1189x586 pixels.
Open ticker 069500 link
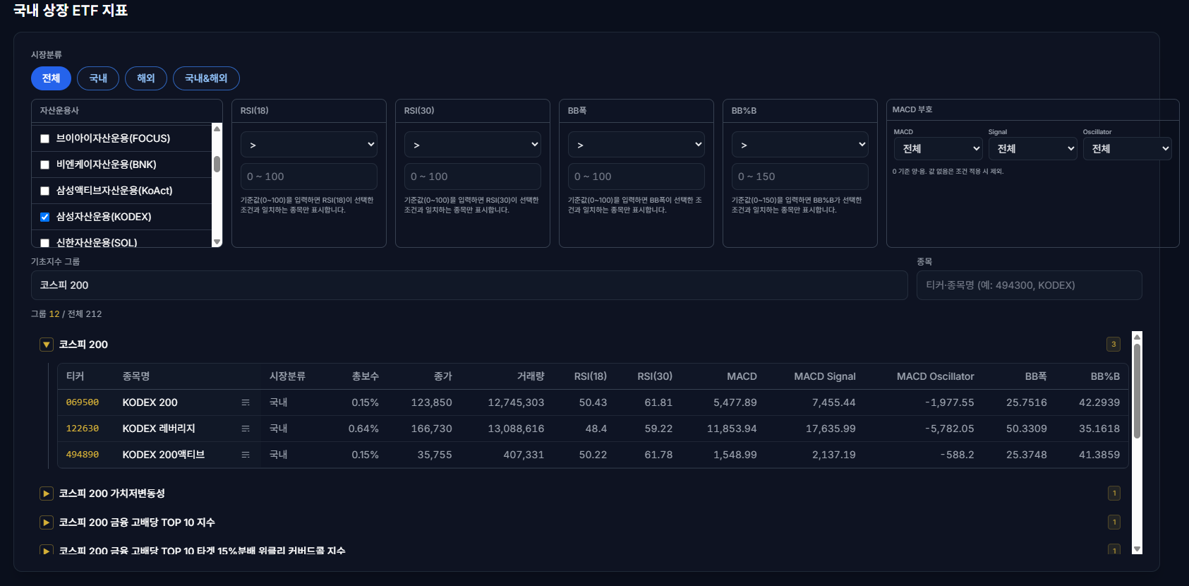tap(83, 402)
